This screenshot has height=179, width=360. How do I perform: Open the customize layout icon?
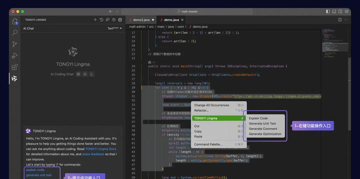347,12
